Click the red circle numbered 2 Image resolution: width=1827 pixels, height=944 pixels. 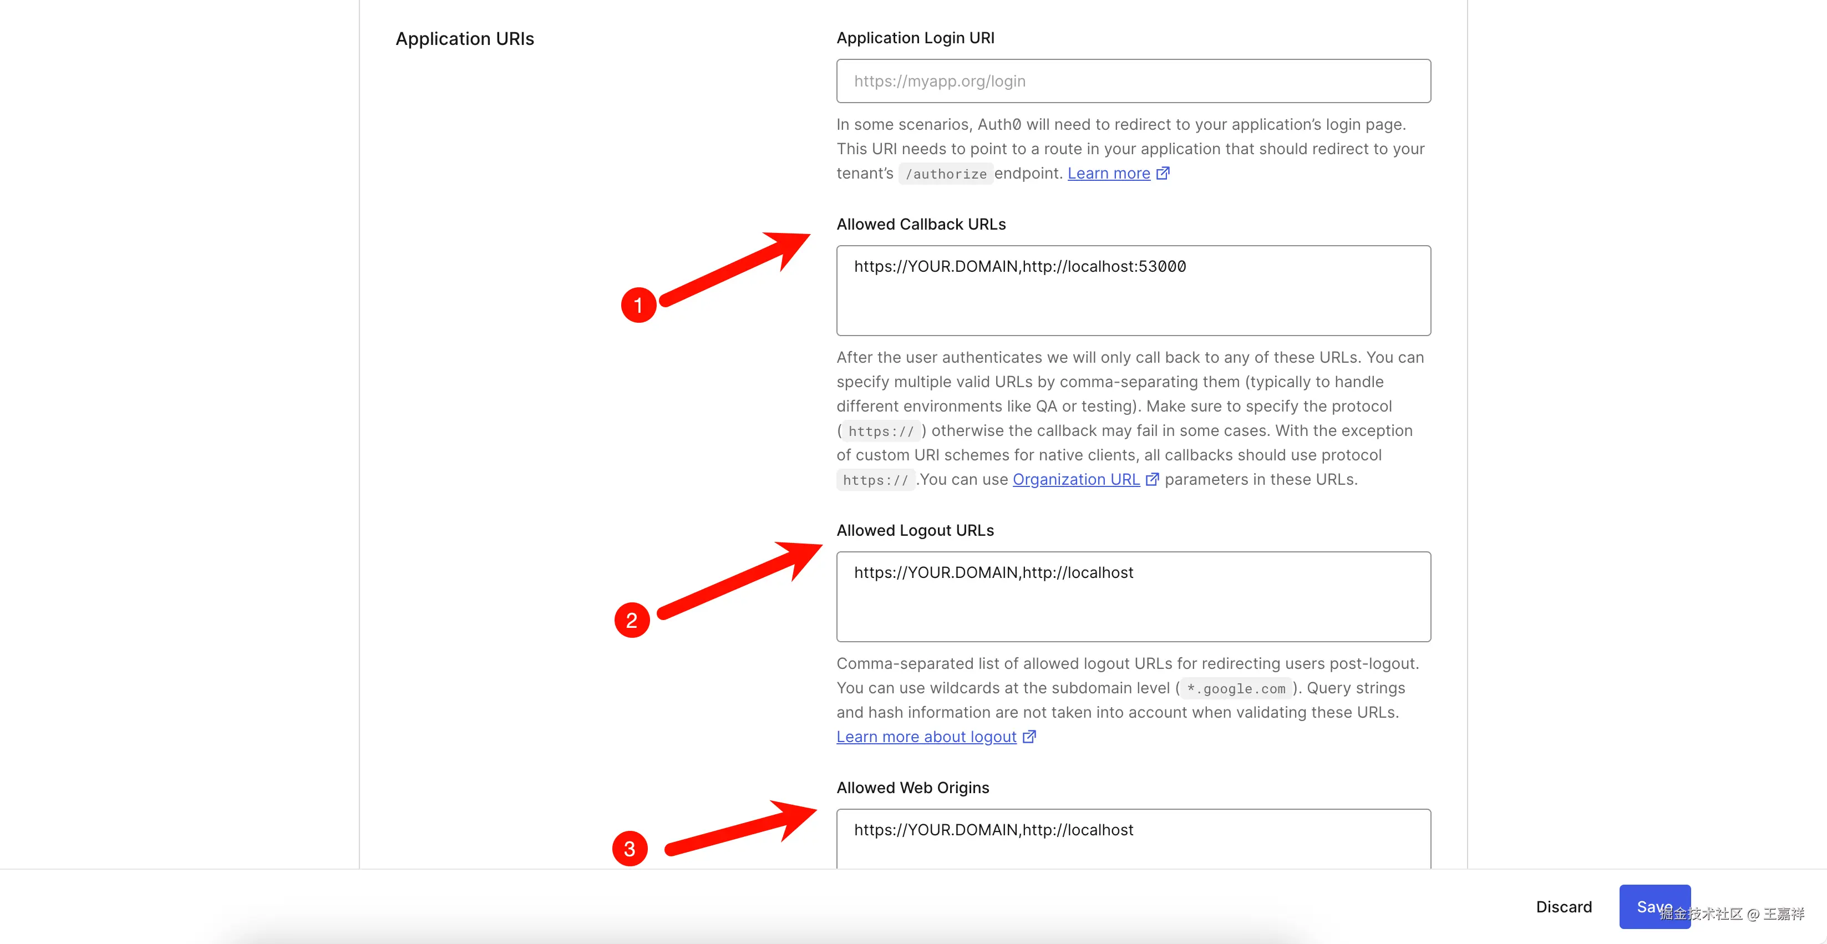632,621
